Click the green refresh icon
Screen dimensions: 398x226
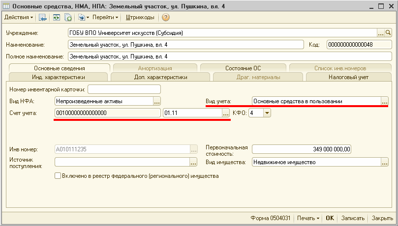pos(57,17)
